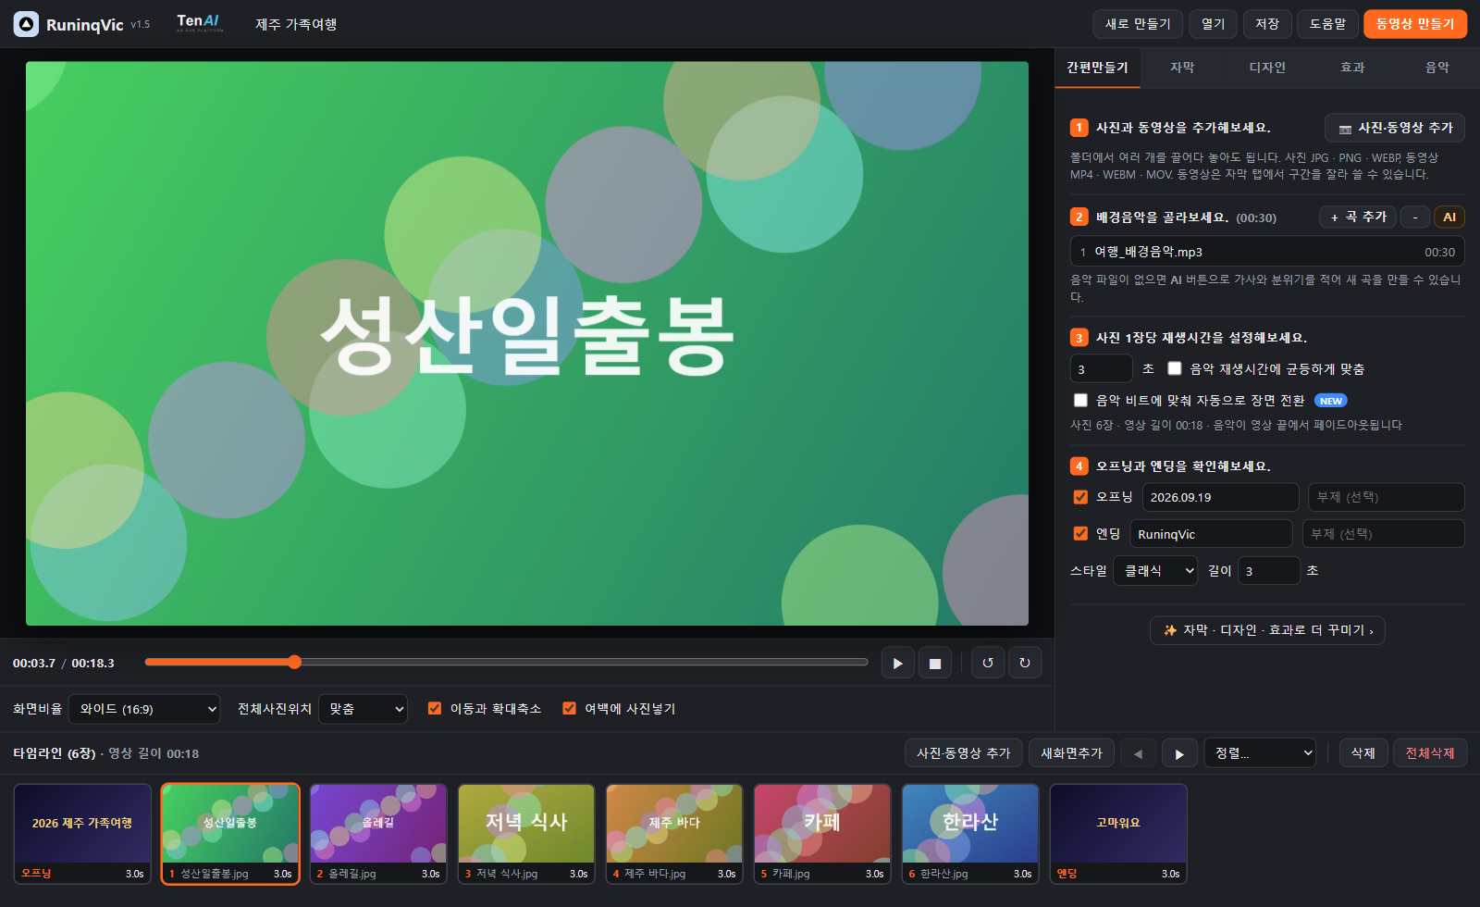Remove song with the minus button
The height and width of the screenshot is (907, 1480).
point(1415,217)
